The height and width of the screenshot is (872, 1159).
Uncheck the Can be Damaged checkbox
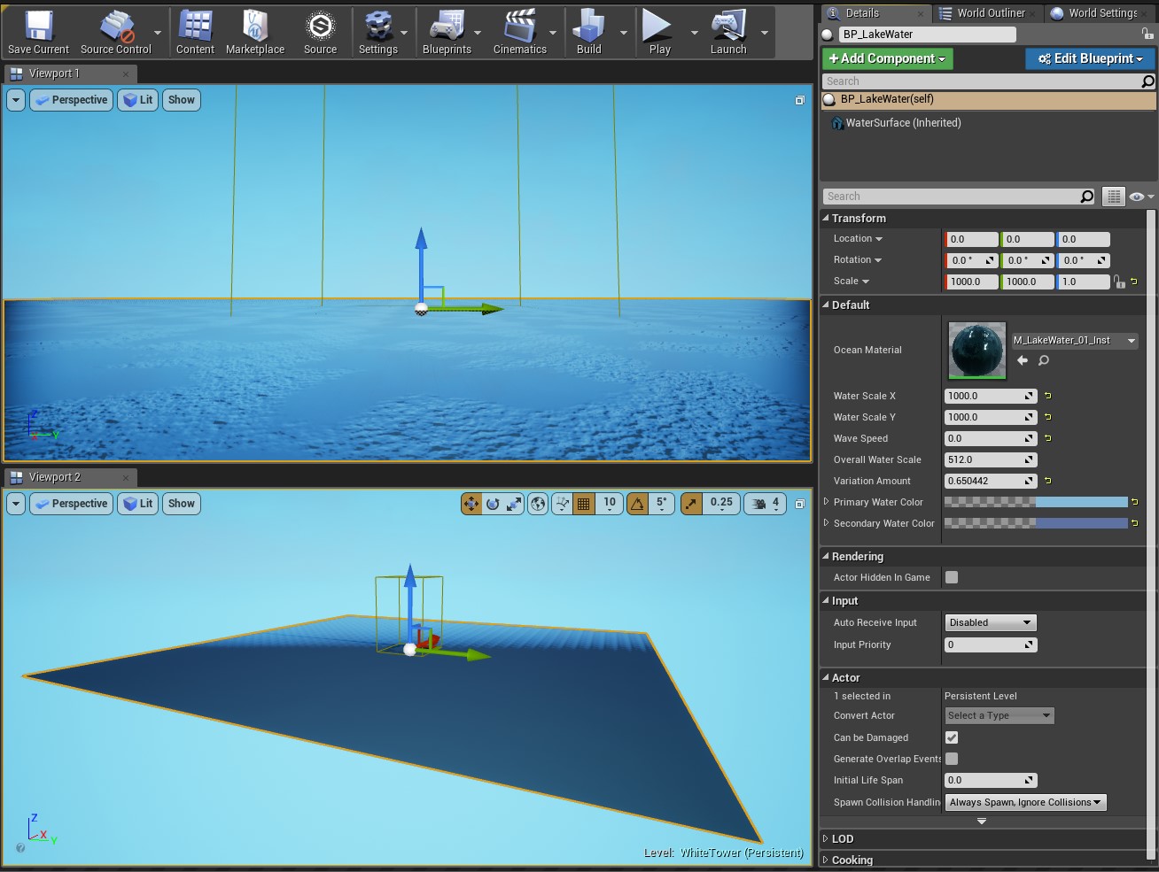pos(952,737)
